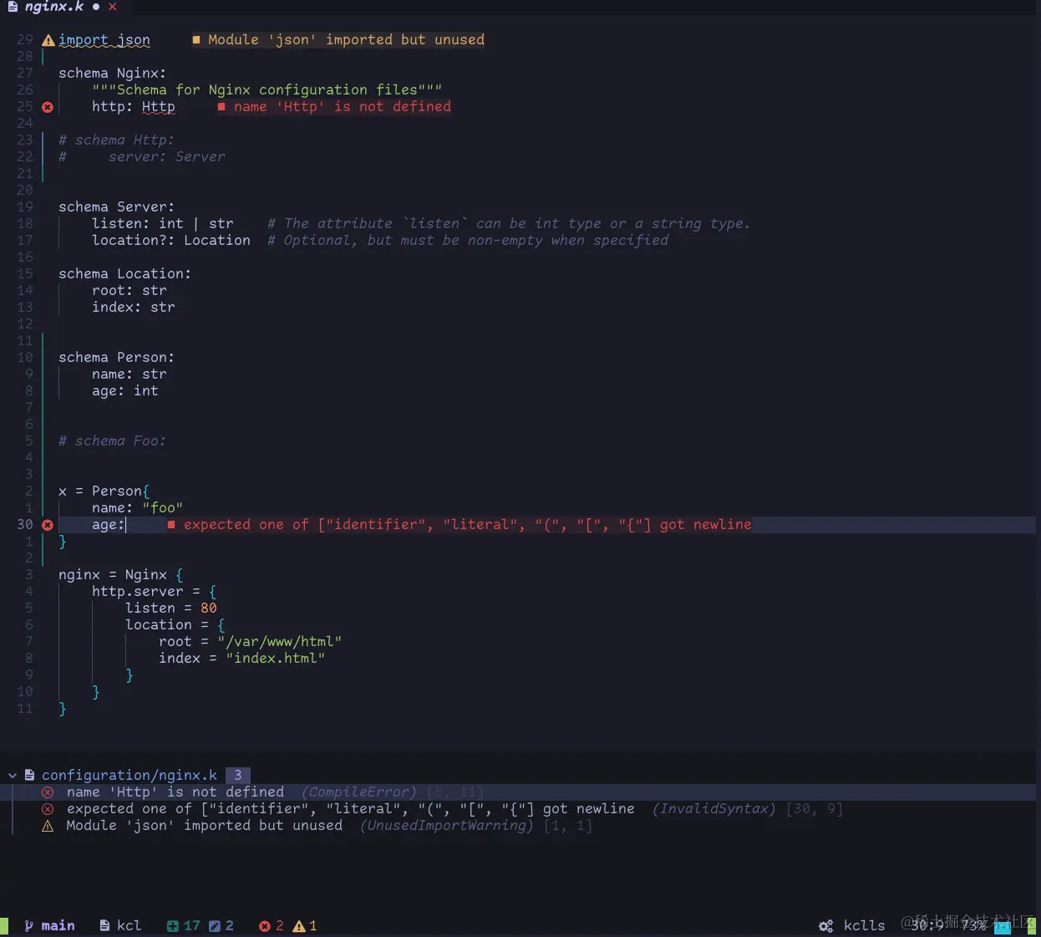Click the comment about attribute `listen` types
Image resolution: width=1041 pixels, height=937 pixels.
pos(509,224)
